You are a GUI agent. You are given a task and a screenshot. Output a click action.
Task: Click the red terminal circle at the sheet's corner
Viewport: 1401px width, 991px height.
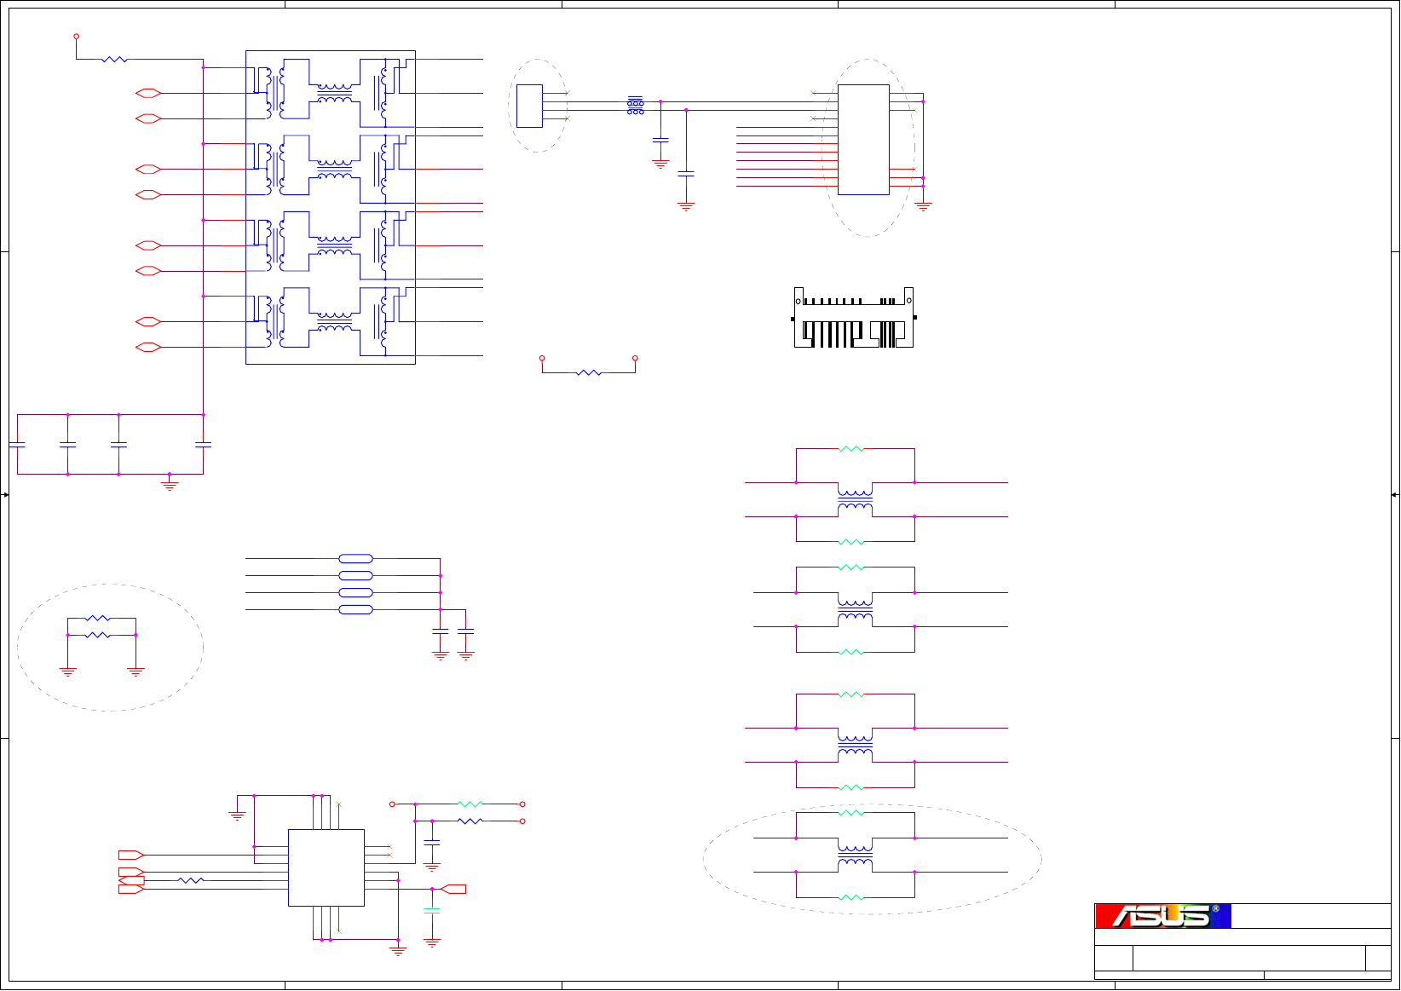[77, 37]
